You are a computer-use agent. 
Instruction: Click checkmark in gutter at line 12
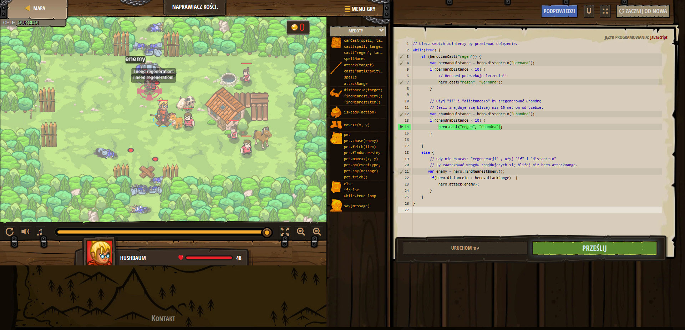point(401,114)
